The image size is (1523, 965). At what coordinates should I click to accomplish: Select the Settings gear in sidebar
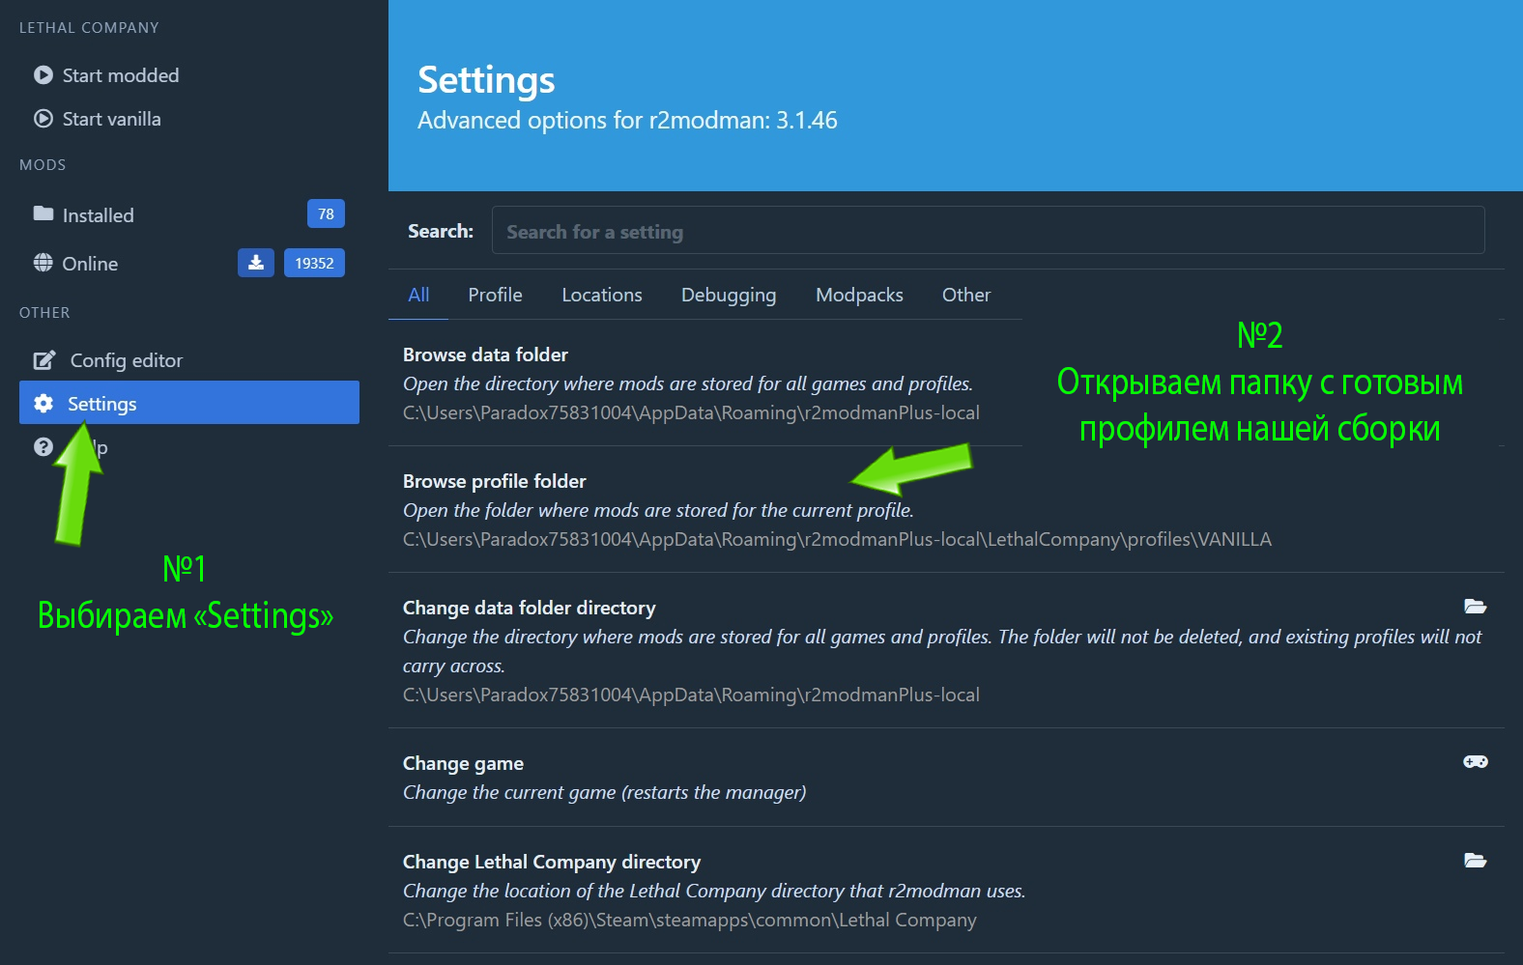click(43, 403)
